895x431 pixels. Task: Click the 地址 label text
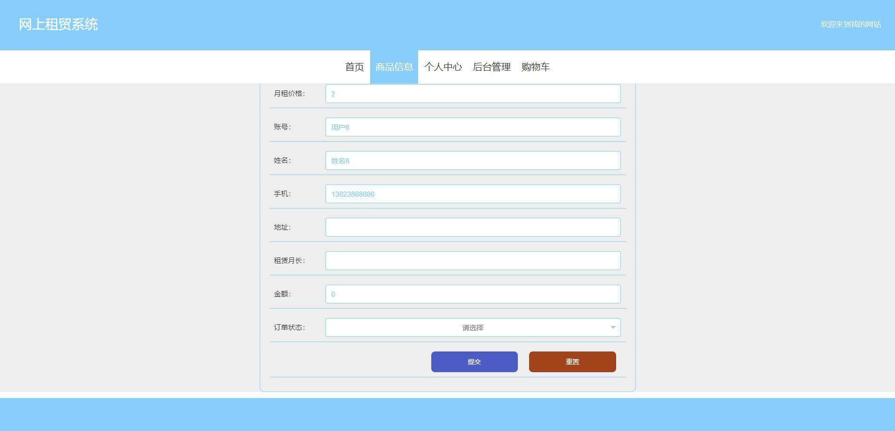tap(282, 227)
